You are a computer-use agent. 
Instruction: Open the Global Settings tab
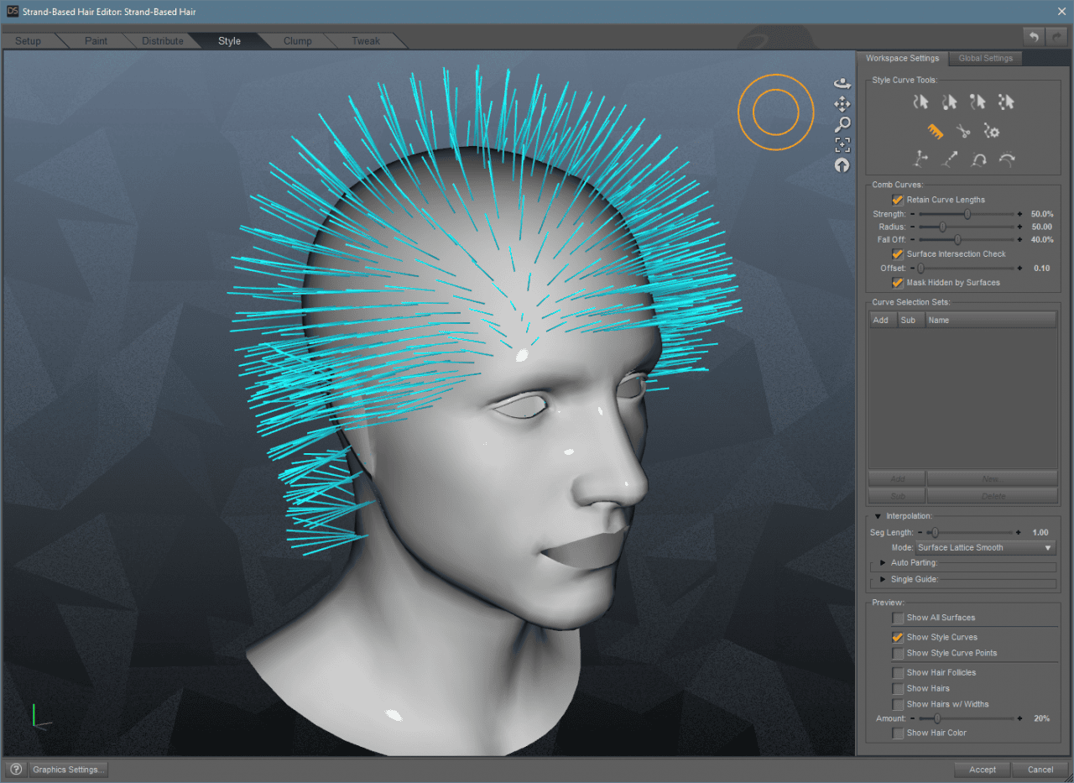985,58
